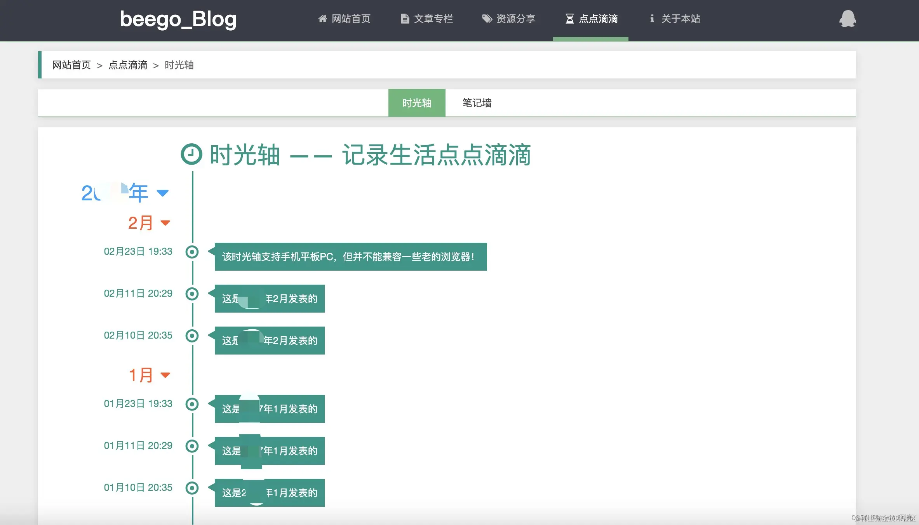Click the document icon beside 文章专栏
Image resolution: width=919 pixels, height=525 pixels.
405,19
